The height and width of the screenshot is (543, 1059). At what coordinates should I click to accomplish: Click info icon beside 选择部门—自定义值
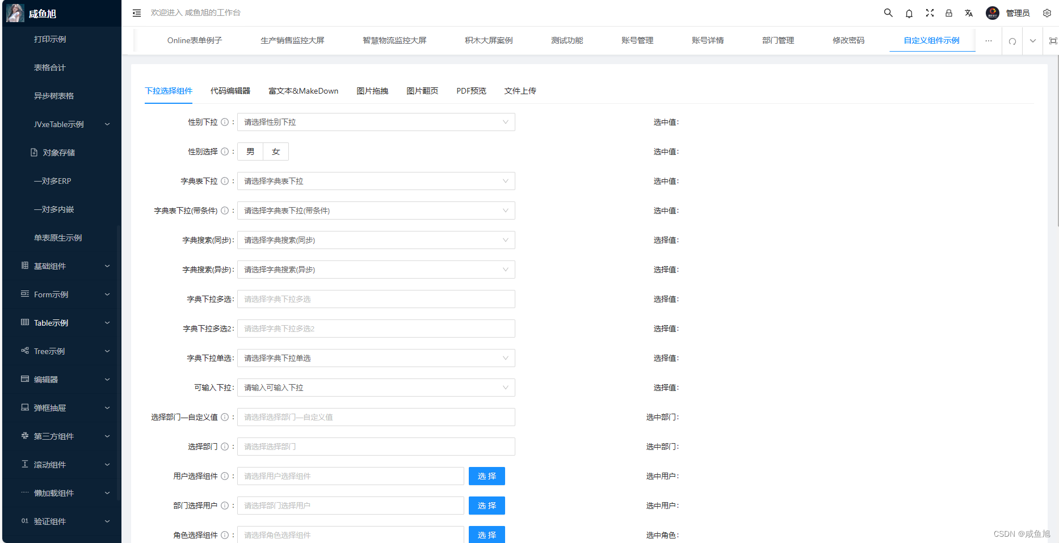(225, 417)
